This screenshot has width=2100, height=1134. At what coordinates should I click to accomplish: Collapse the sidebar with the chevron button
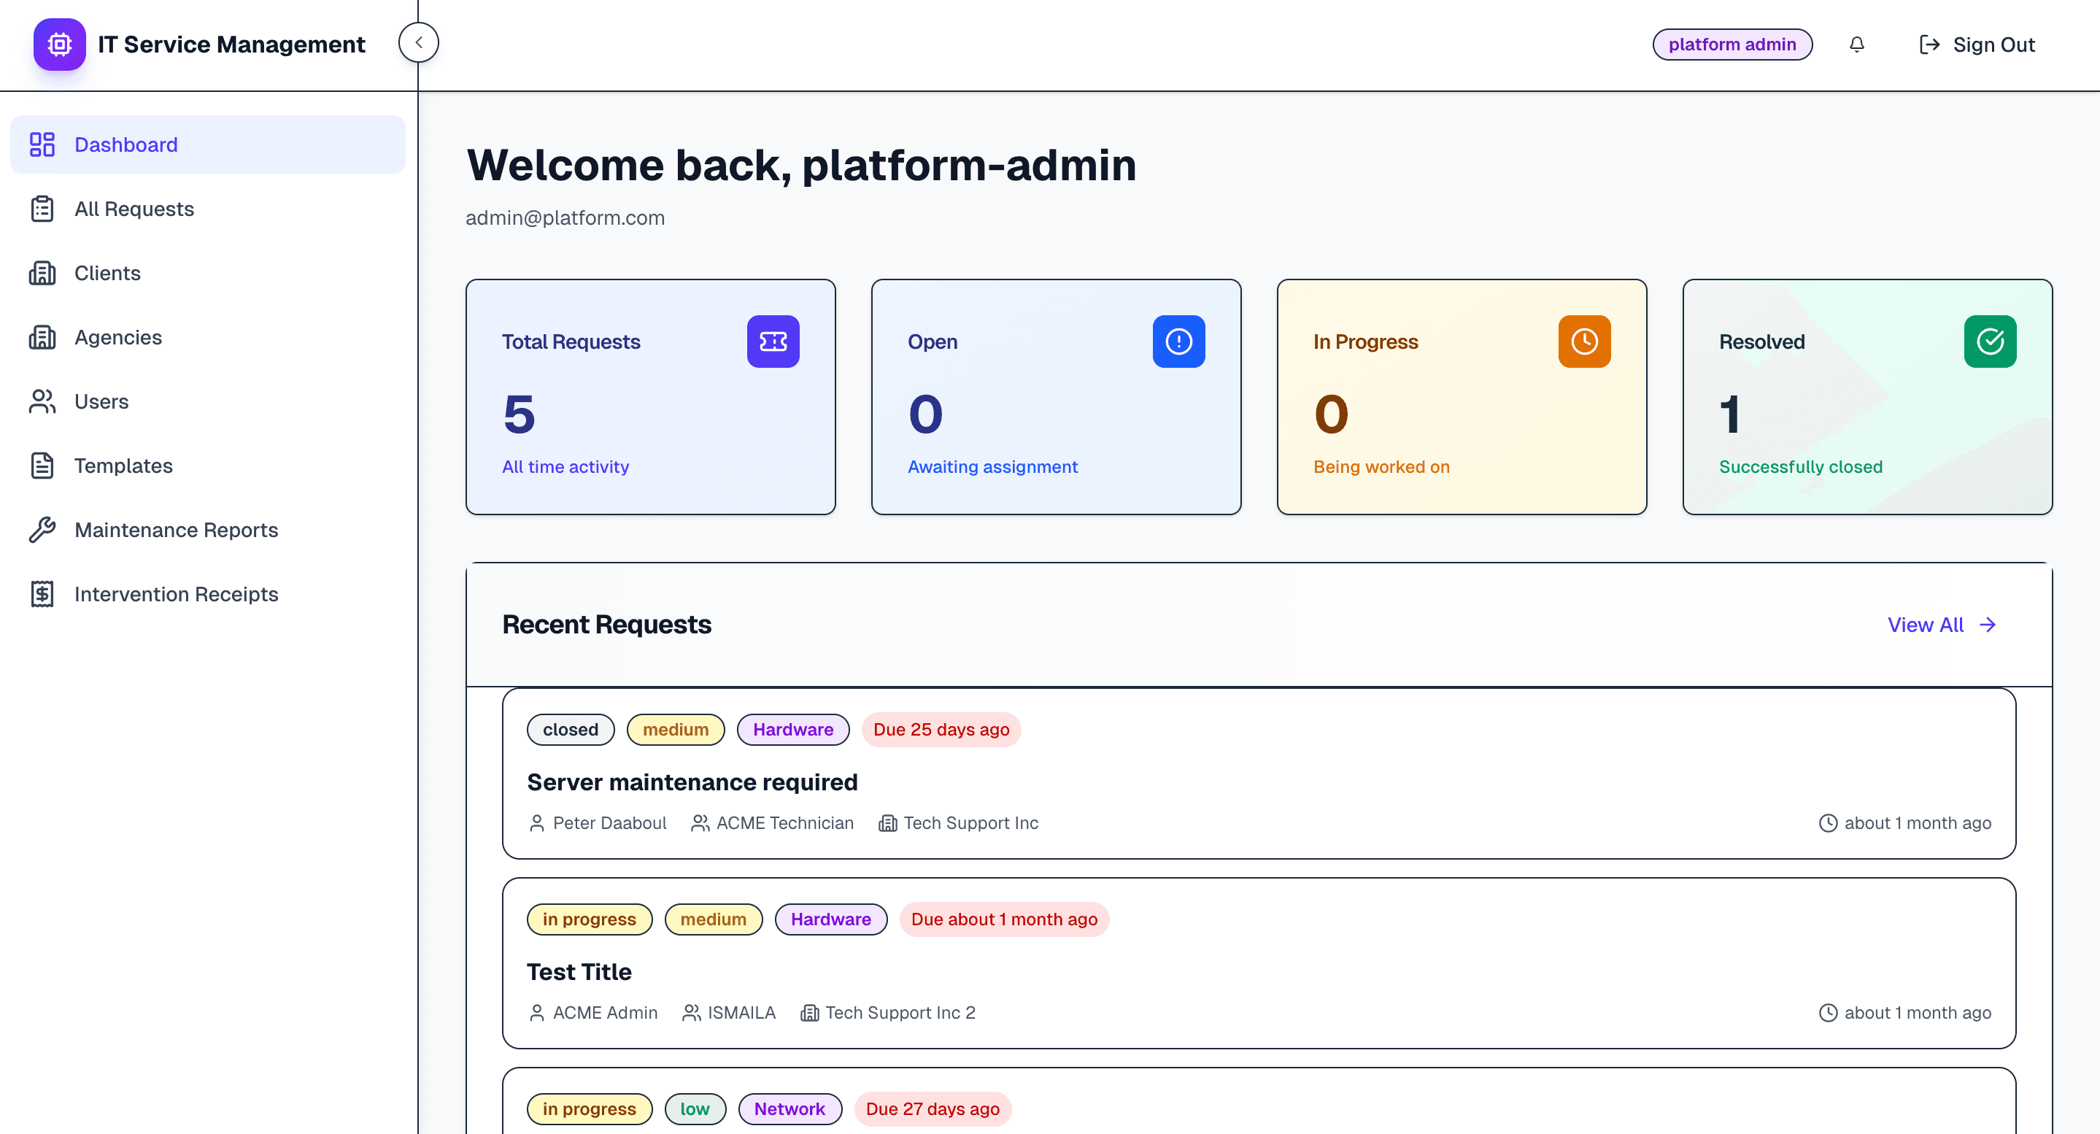click(x=418, y=42)
